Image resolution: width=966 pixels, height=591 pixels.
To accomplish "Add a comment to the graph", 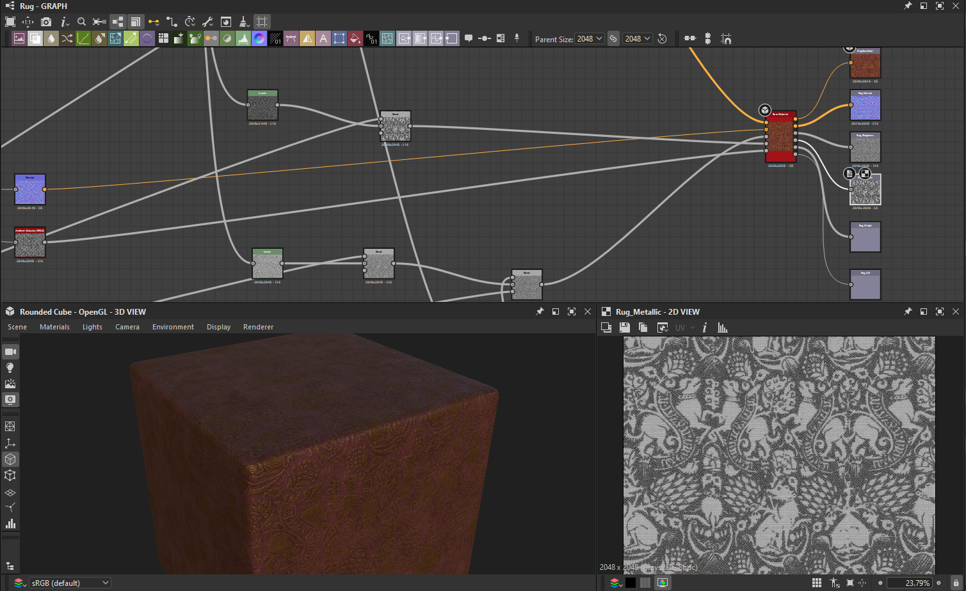I will (x=469, y=38).
